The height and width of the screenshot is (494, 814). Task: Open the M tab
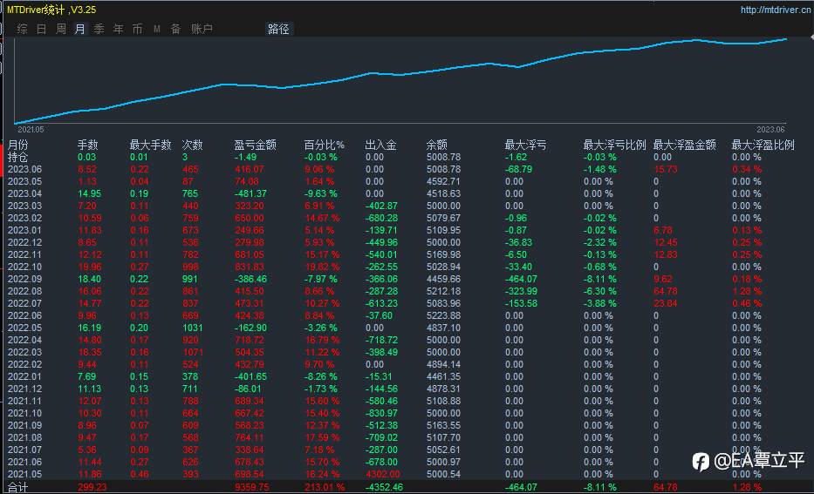pos(156,29)
